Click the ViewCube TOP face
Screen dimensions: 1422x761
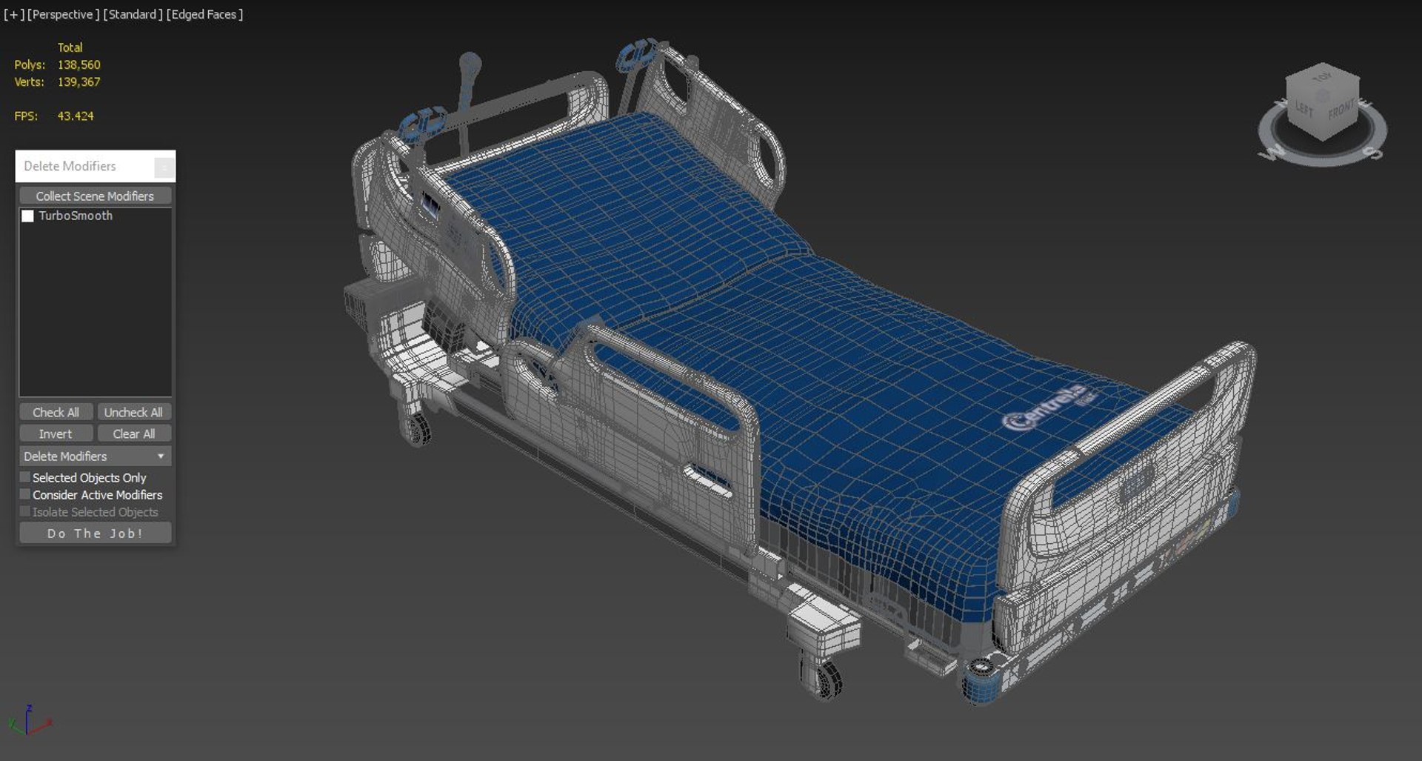1323,77
